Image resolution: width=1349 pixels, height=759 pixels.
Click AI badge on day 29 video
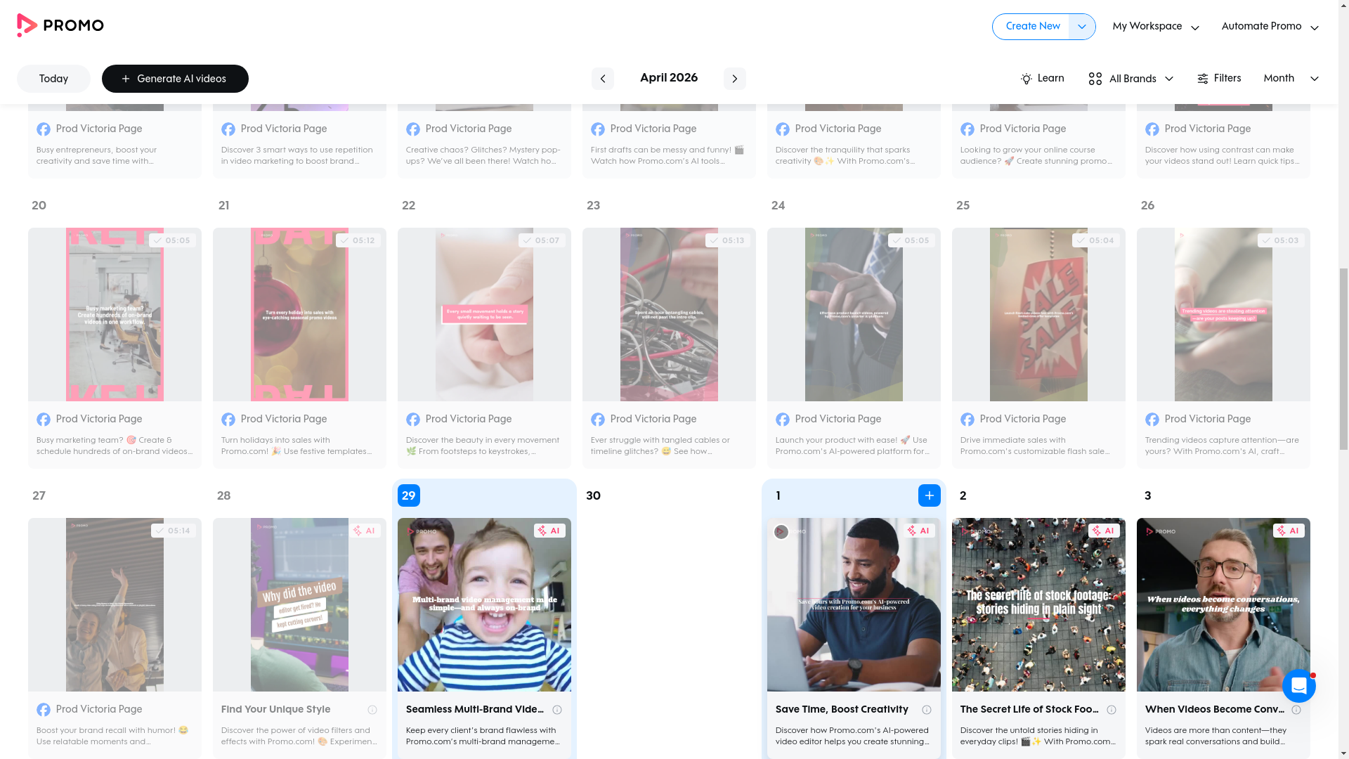tap(549, 531)
